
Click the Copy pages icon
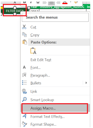point(24,35)
